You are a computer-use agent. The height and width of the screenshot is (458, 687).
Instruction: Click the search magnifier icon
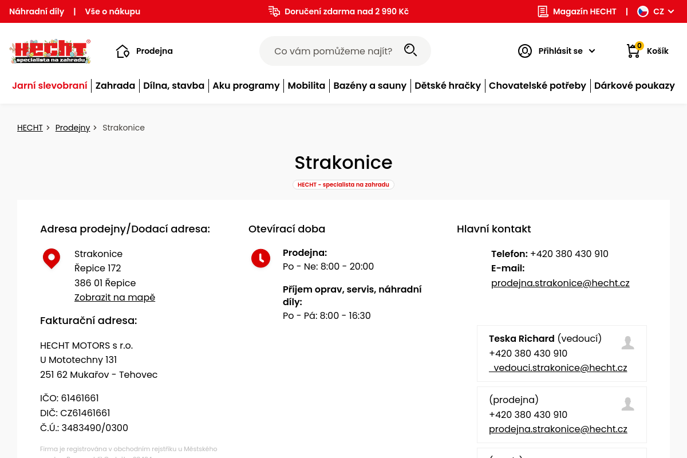410,50
